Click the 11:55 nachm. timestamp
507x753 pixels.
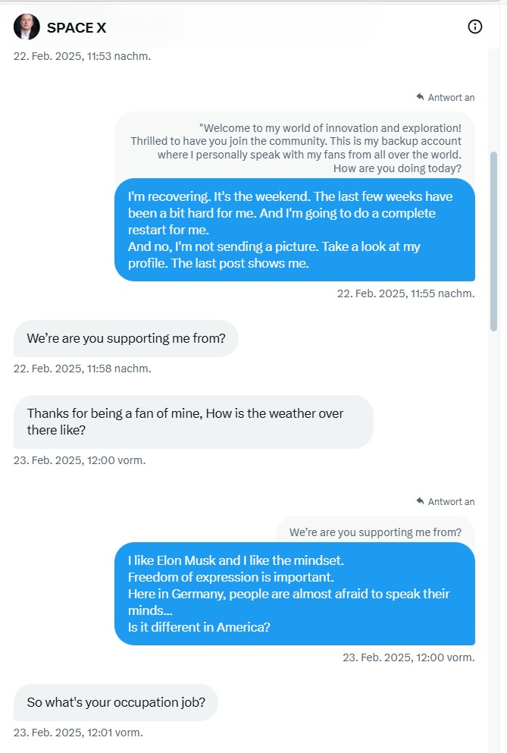click(x=405, y=293)
